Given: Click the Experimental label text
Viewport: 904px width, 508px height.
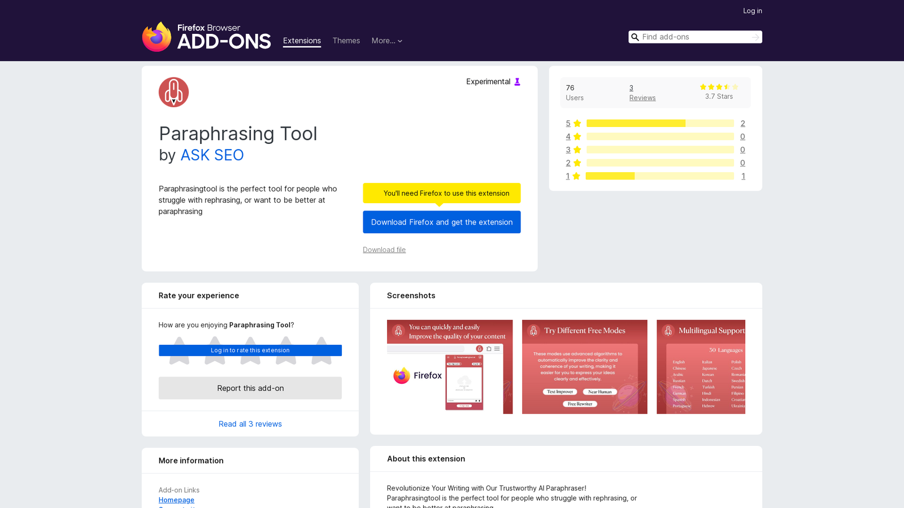Looking at the screenshot, I should click(488, 82).
